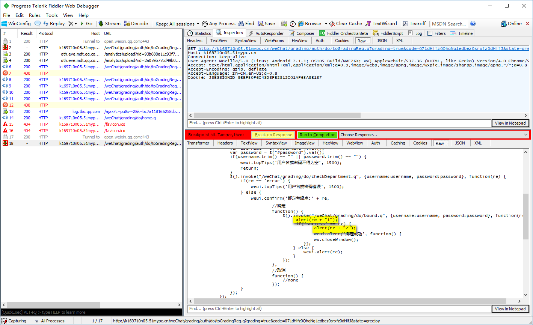This screenshot has height=325, width=533.
Task: Open the Fiddler Orchestra Beta tab
Action: tap(344, 33)
